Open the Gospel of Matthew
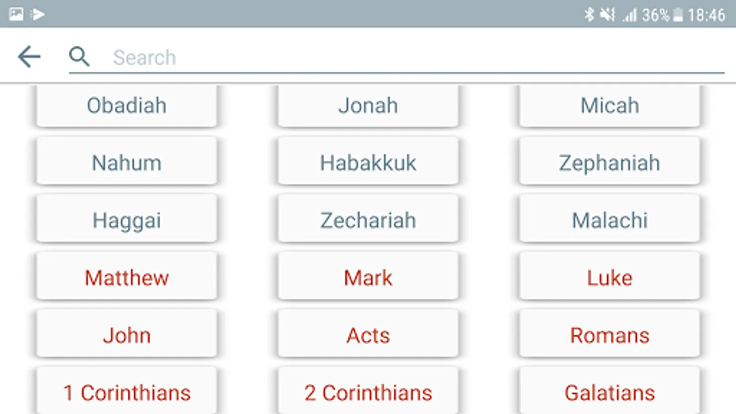 126,278
